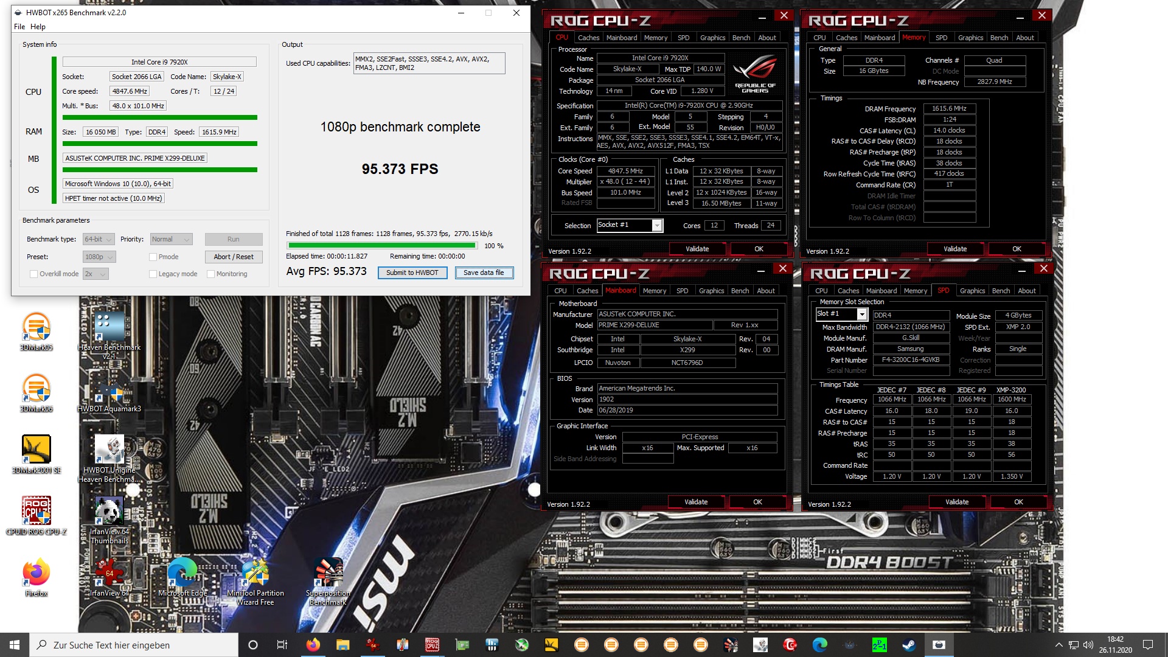1168x657 pixels.
Task: Open File menu in HWBOT x265
Action: pos(19,27)
